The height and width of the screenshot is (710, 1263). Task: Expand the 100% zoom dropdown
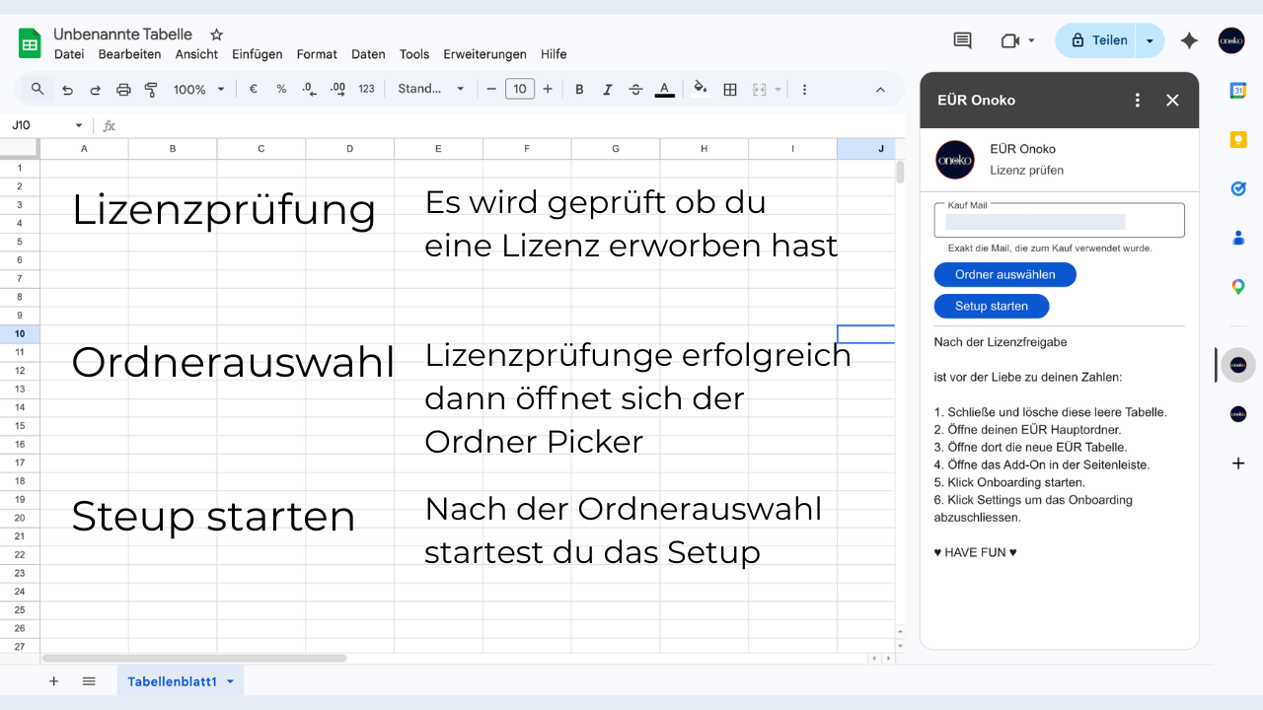[x=199, y=89]
